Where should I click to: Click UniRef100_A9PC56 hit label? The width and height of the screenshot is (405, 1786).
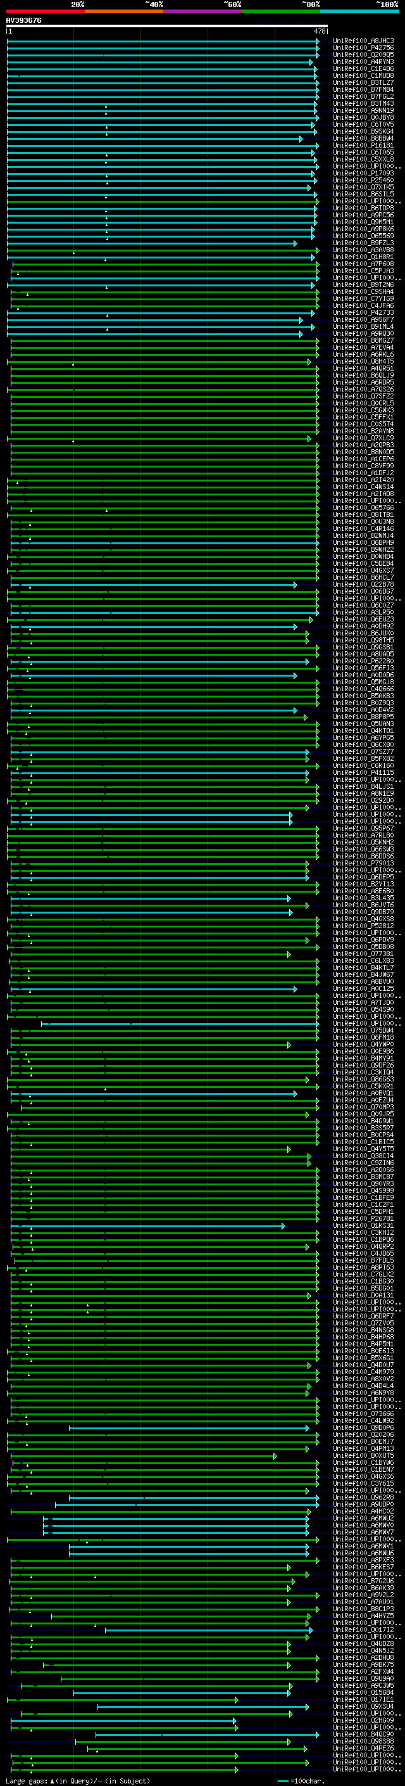(363, 215)
